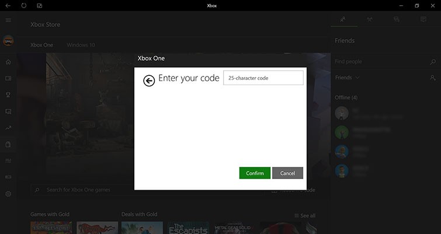Open OneGuide list icon in the sidebar
The width and height of the screenshot is (441, 234).
pyautogui.click(x=8, y=160)
